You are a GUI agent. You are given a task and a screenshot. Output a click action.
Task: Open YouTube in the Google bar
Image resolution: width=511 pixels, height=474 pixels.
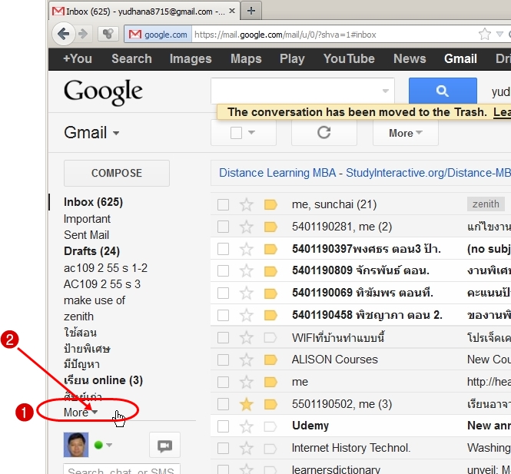click(349, 59)
